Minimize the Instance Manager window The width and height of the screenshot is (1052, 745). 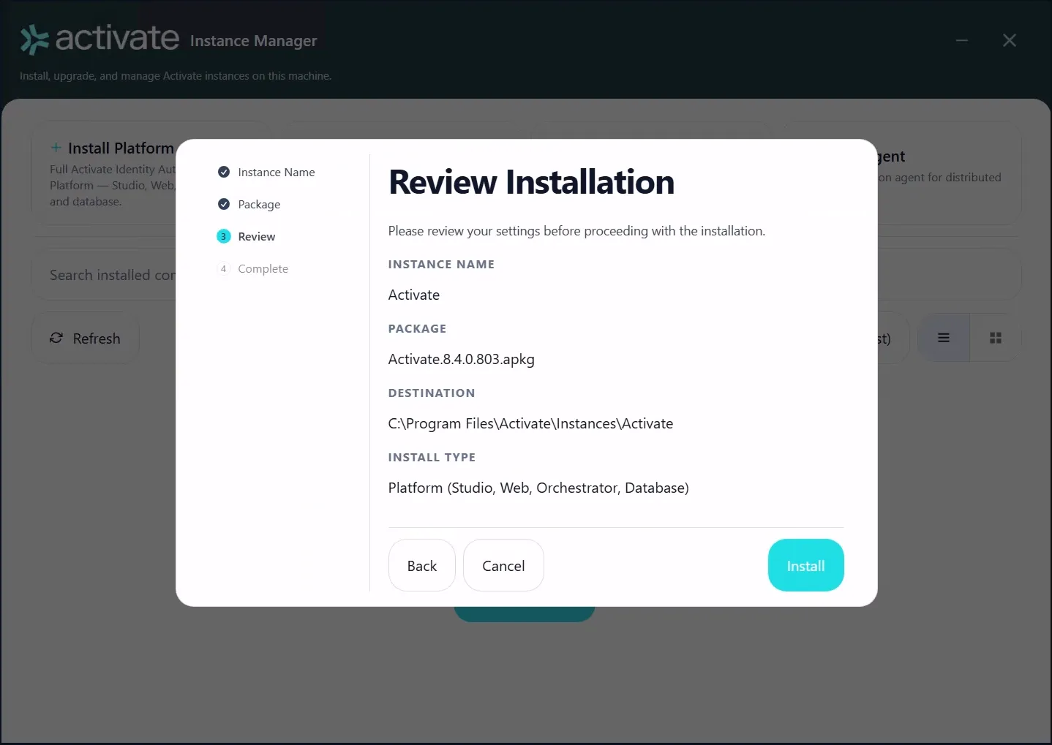(962, 40)
